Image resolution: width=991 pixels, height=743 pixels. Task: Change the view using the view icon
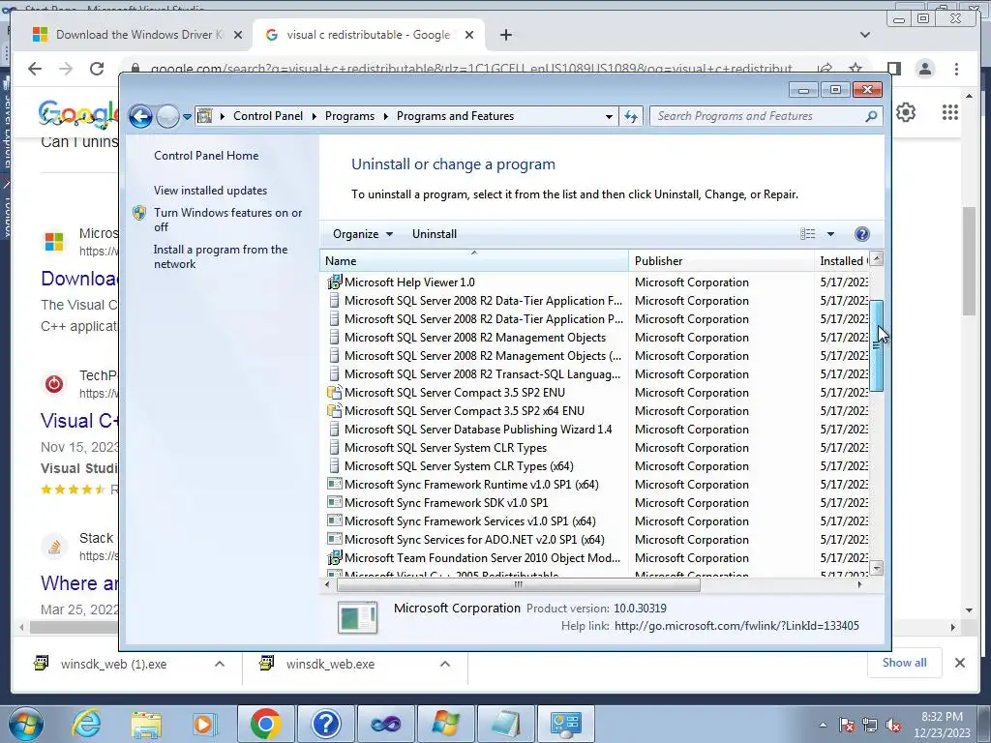(x=808, y=234)
